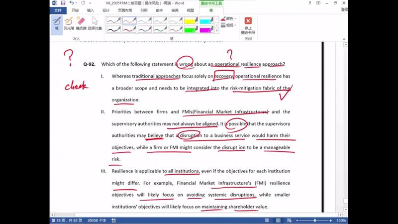Viewport: 398px width, 224px height.
Task: Choose the green highlighter pen
Action: pos(191,29)
